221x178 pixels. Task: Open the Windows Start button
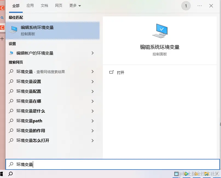coord(1,174)
